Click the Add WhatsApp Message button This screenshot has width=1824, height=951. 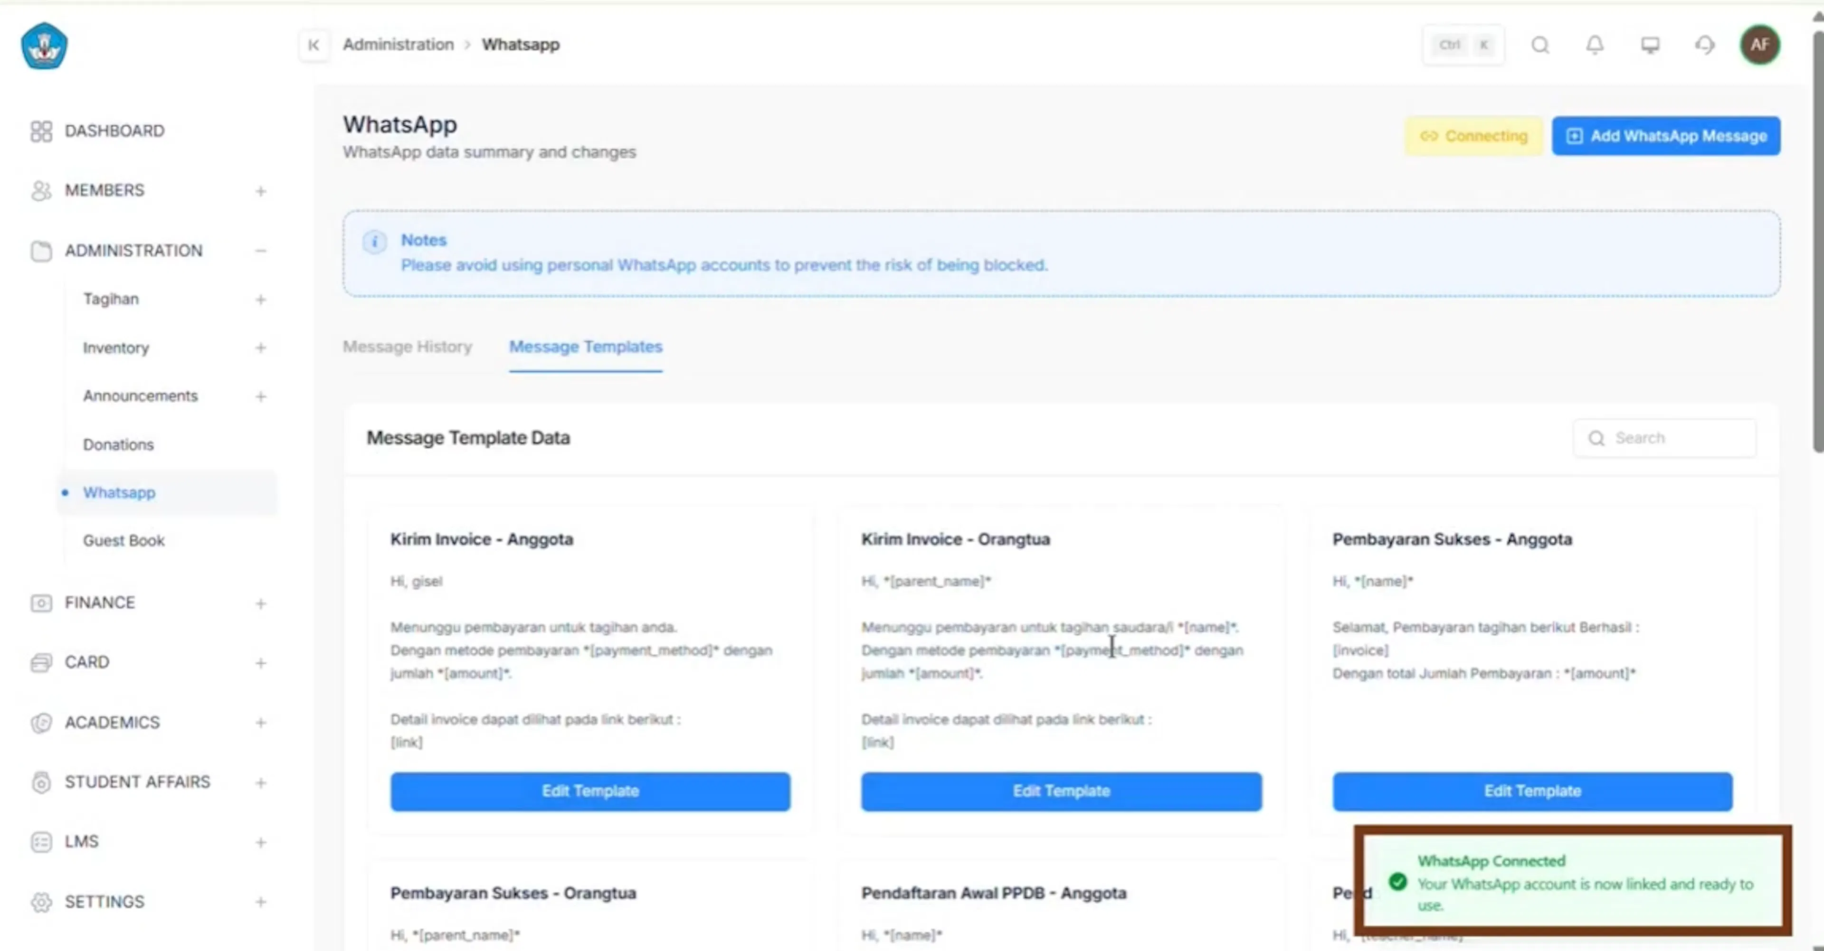[1666, 136]
